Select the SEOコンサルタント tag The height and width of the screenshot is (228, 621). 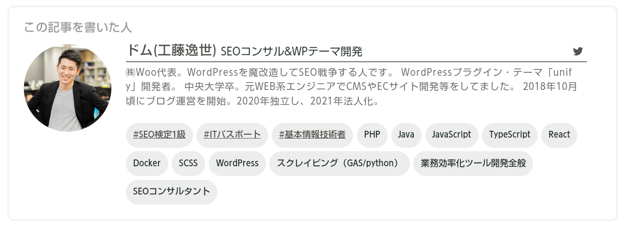click(171, 192)
